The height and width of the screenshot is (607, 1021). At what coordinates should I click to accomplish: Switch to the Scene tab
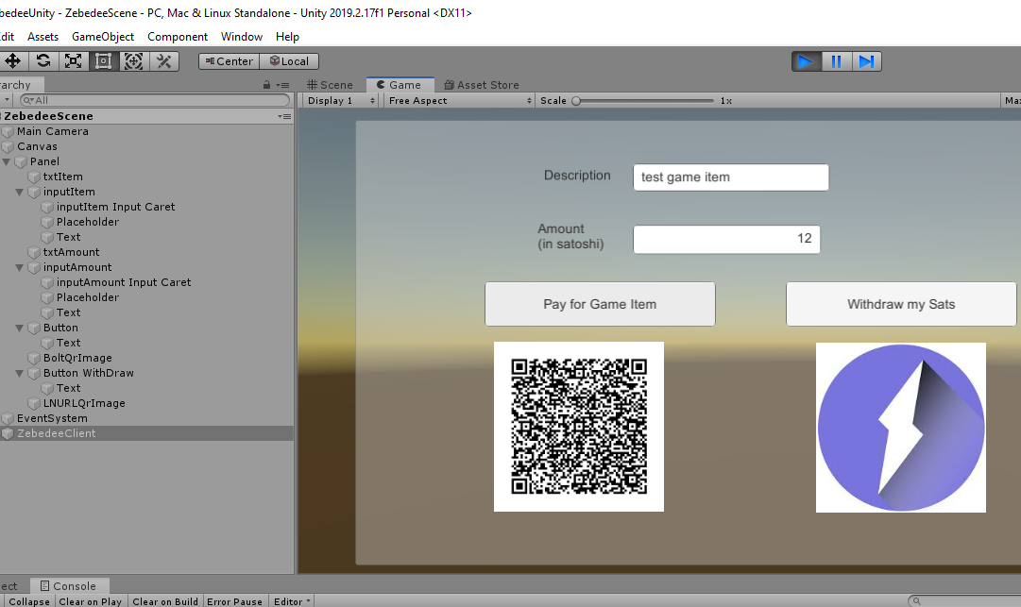click(331, 85)
